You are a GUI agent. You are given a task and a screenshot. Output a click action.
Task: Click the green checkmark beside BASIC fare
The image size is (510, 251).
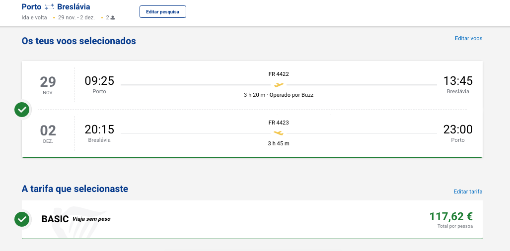pyautogui.click(x=22, y=220)
